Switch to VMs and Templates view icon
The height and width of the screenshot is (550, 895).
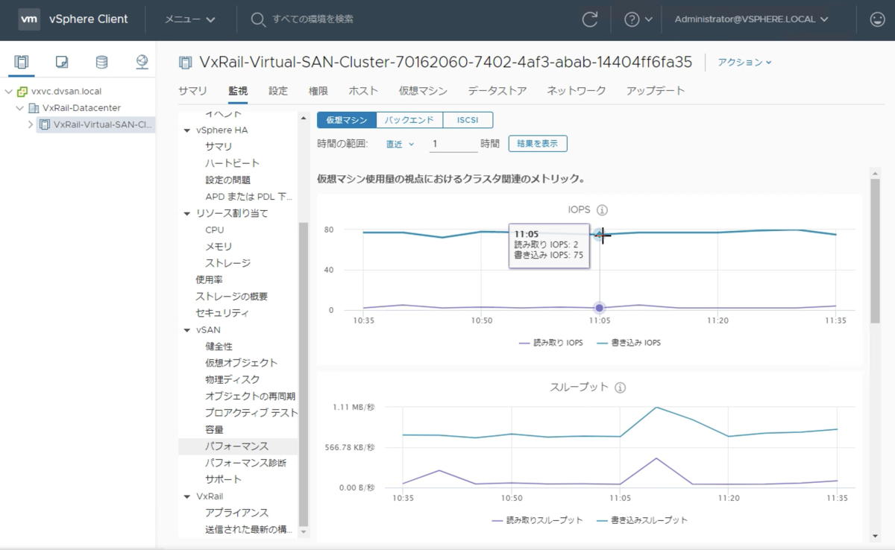(x=62, y=62)
